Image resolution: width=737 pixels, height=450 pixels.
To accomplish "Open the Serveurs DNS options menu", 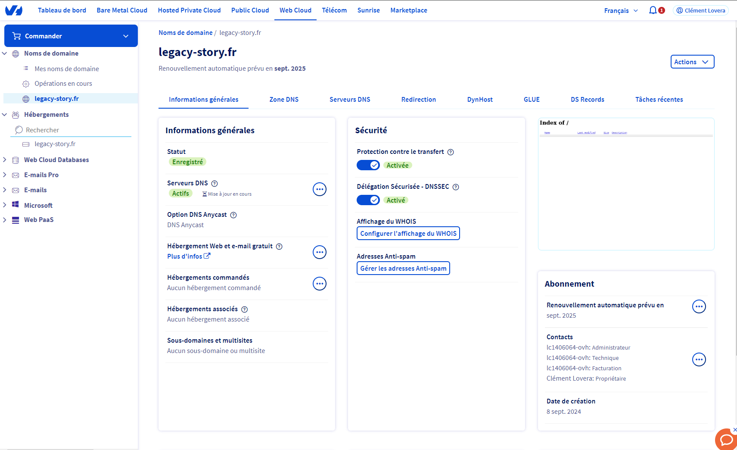I will click(319, 189).
